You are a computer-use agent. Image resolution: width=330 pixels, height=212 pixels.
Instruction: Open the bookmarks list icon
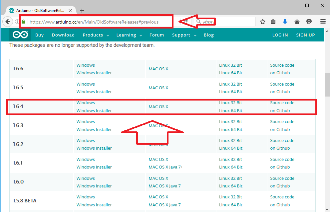click(273, 22)
